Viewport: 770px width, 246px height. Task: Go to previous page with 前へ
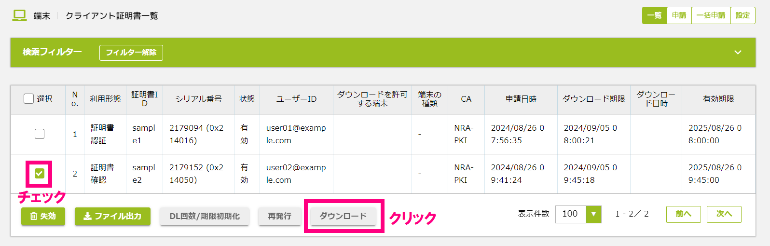pyautogui.click(x=684, y=214)
